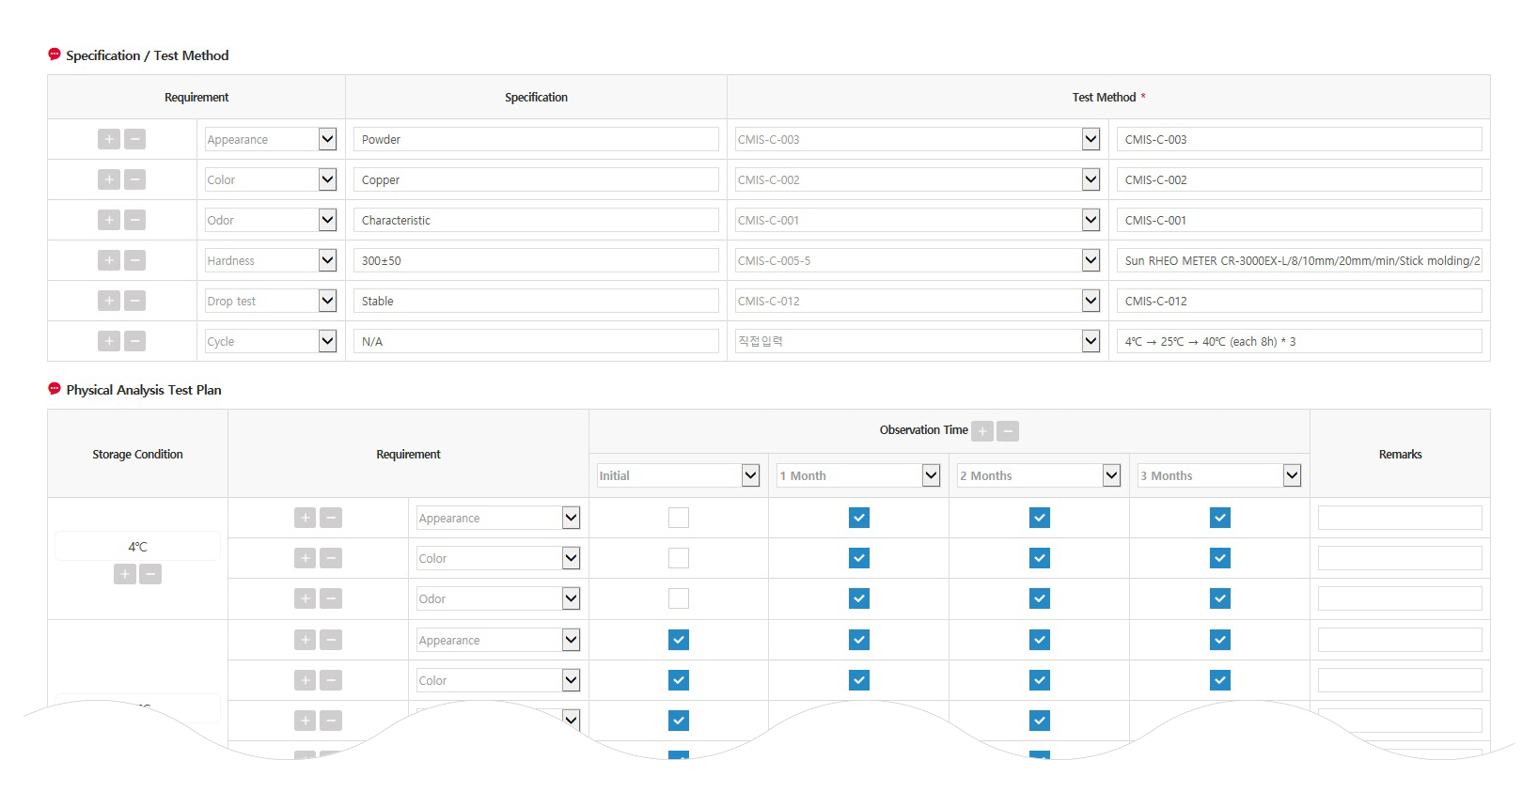The image size is (1538, 807).
Task: Click the Remarks field for 4℃ Appearance
Action: click(x=1400, y=518)
